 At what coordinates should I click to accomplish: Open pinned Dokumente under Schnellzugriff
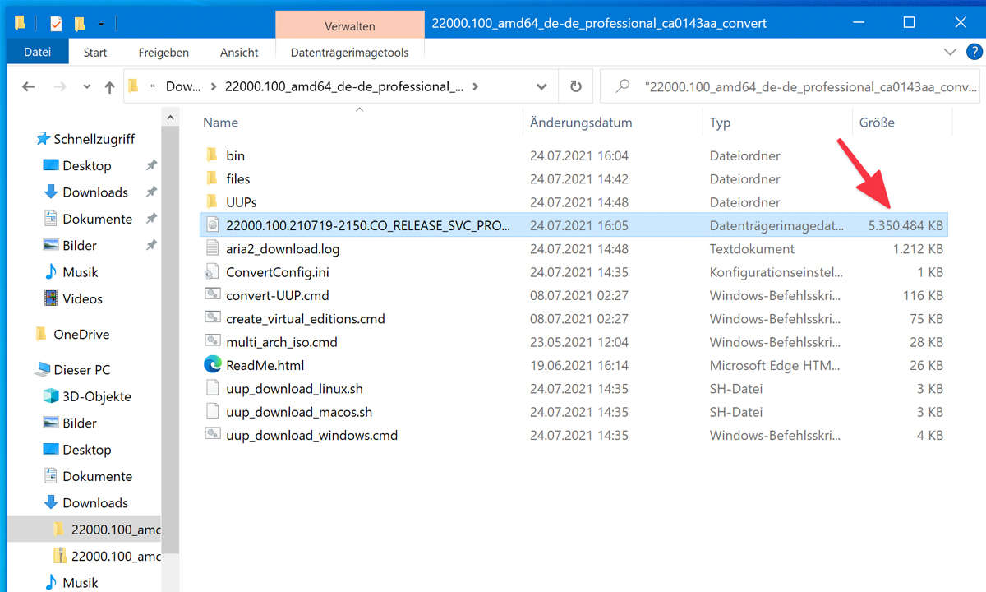click(97, 219)
